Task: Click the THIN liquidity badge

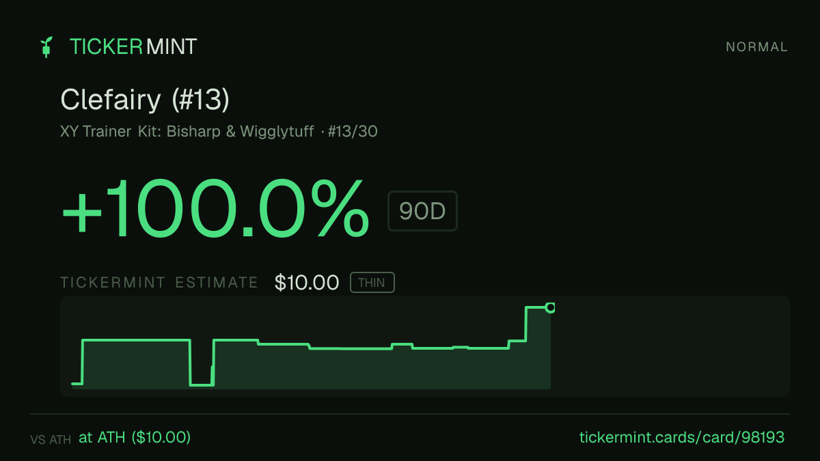Action: pyautogui.click(x=372, y=283)
